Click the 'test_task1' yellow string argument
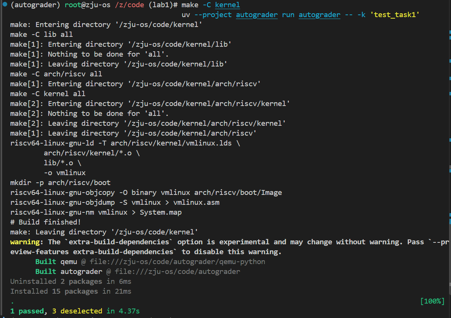 pyautogui.click(x=395, y=15)
